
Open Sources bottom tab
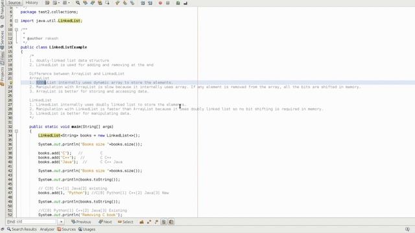[66, 229]
